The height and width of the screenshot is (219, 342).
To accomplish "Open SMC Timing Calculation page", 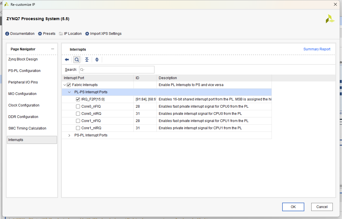I will [x=27, y=128].
